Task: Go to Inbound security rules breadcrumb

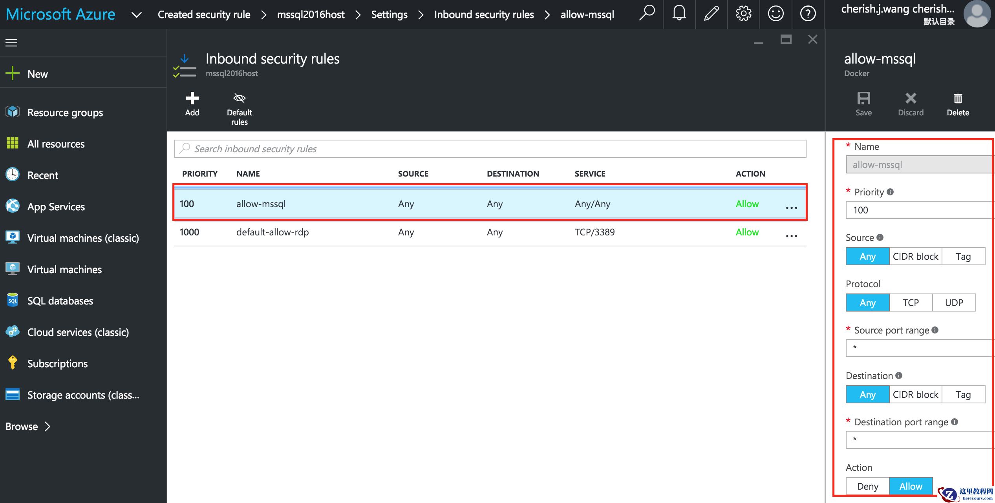Action: 484,15
